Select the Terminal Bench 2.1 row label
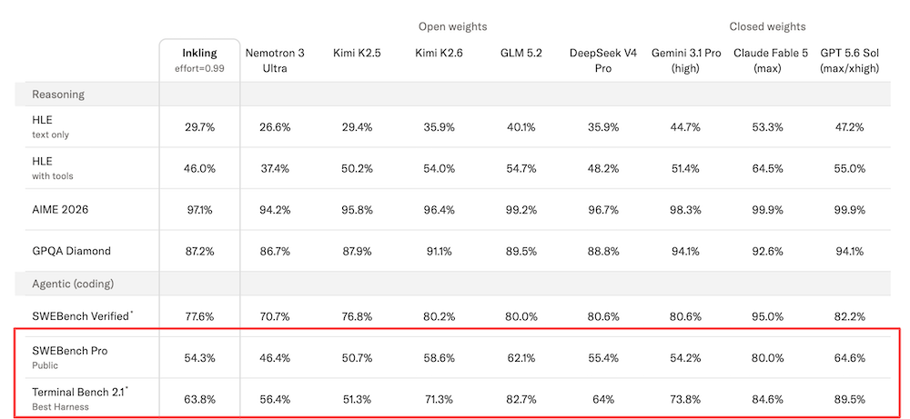Screen dimensions: 910x419 click(x=80, y=399)
